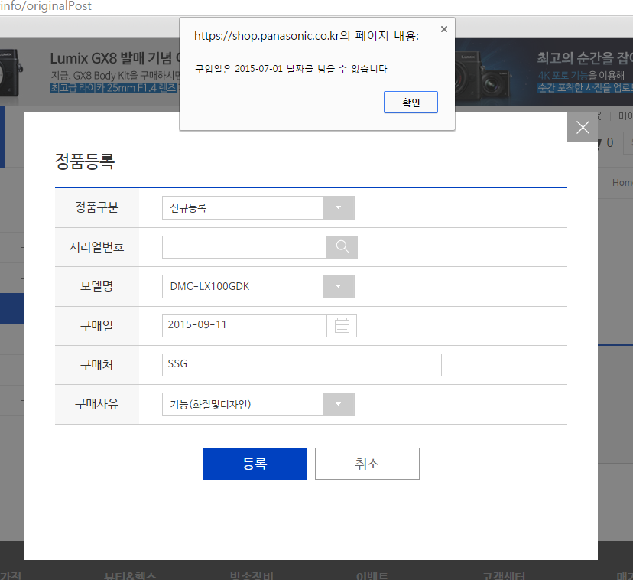Viewport: 633px width, 580px height.
Task: Select the 구매일 field showing 2015-09-11
Action: (x=244, y=326)
